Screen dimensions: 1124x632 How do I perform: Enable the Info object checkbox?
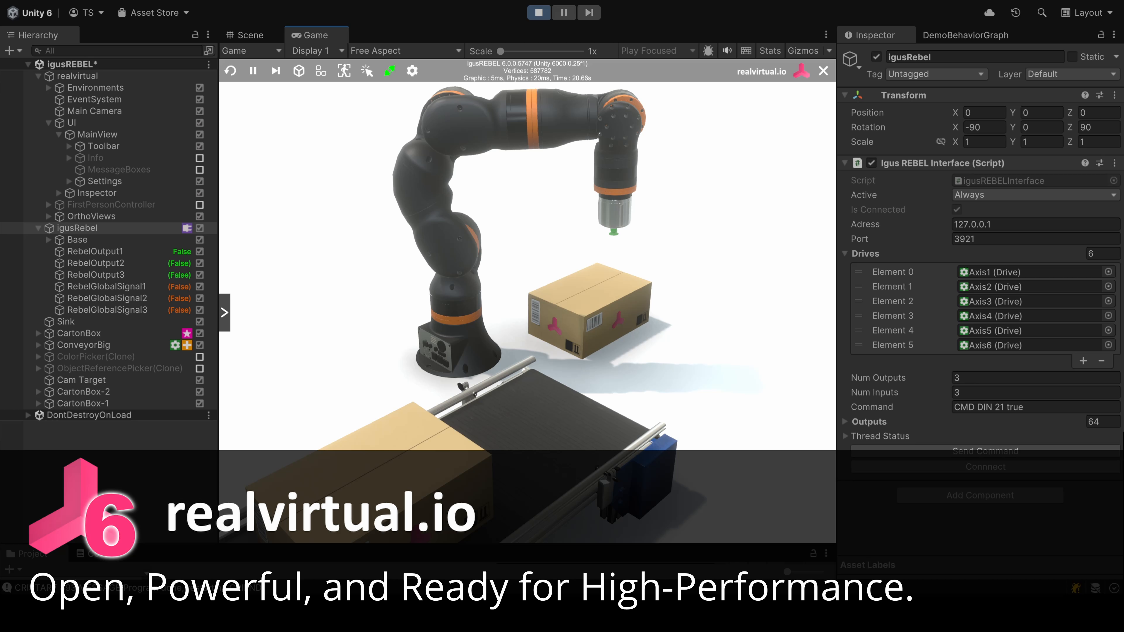(200, 158)
